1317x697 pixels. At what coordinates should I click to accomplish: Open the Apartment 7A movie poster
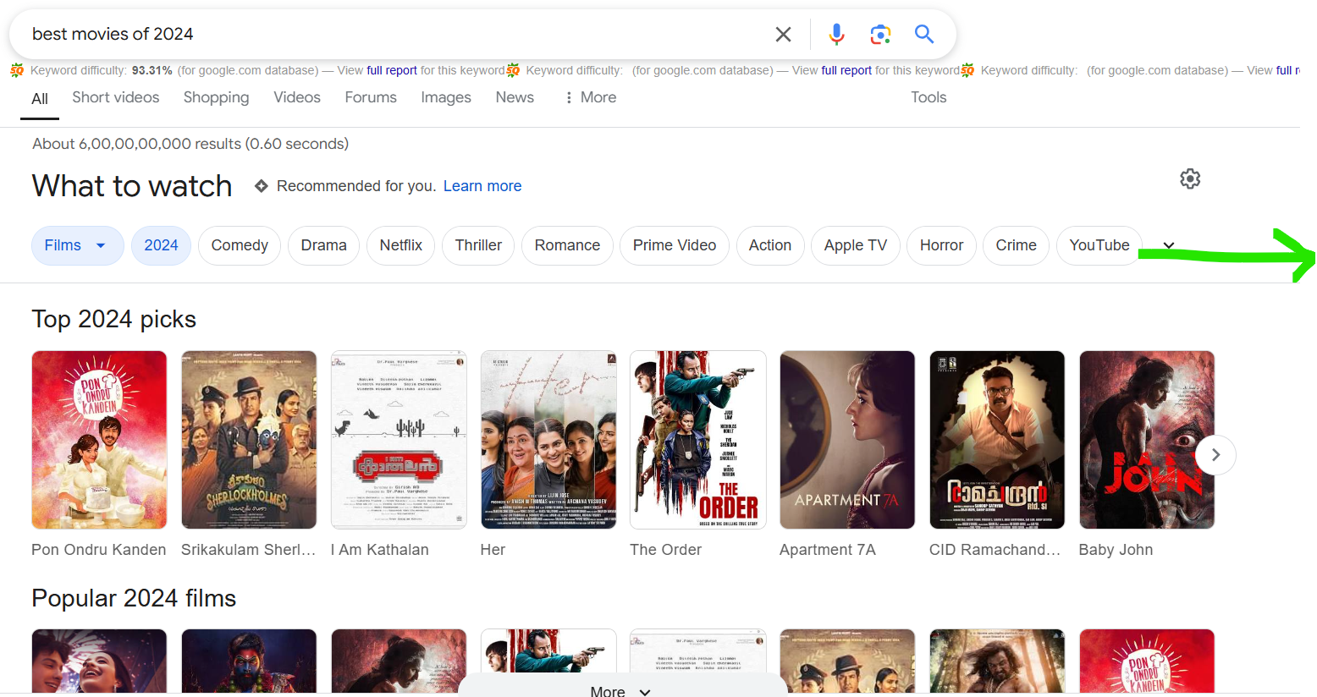(x=847, y=440)
